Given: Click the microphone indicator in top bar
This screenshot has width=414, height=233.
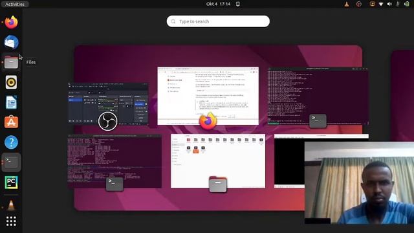Looking at the screenshot, I should click(398, 4).
